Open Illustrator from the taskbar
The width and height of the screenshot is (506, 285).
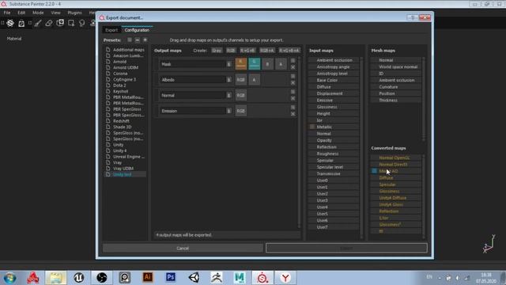[x=148, y=277]
